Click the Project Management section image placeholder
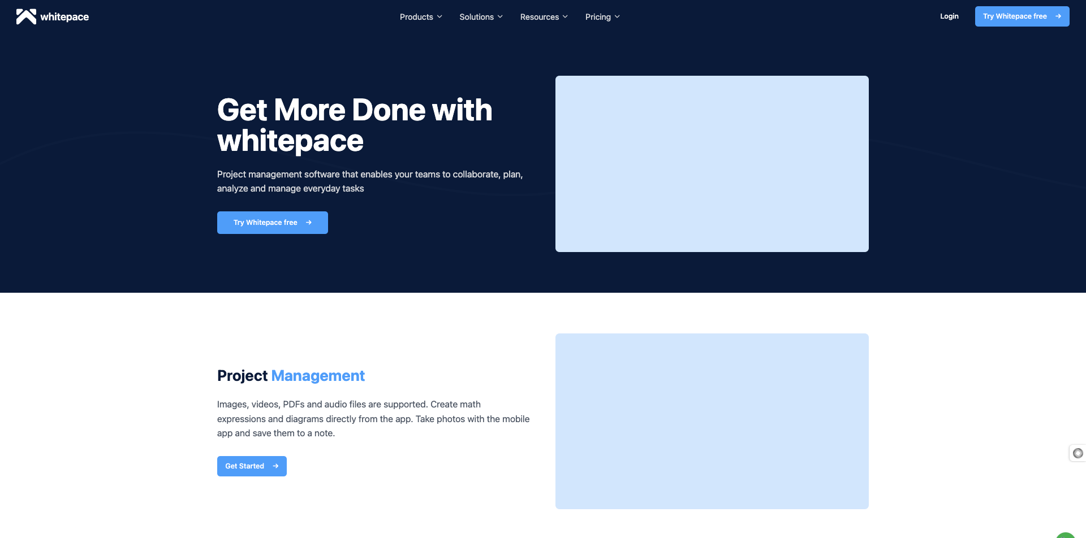The image size is (1086, 538). [x=712, y=420]
